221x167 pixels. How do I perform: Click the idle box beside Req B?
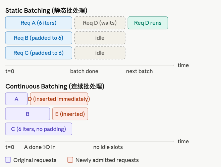(100, 38)
